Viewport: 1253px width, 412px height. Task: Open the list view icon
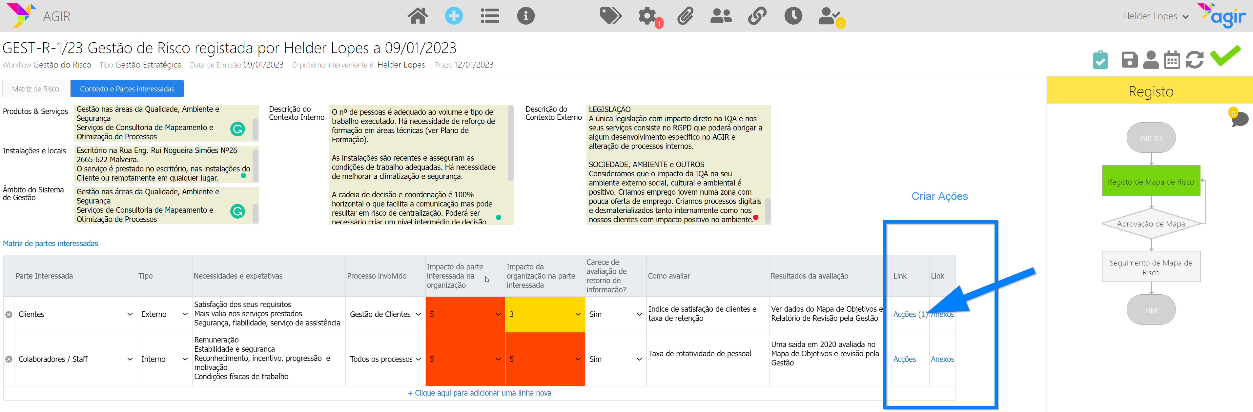489,16
